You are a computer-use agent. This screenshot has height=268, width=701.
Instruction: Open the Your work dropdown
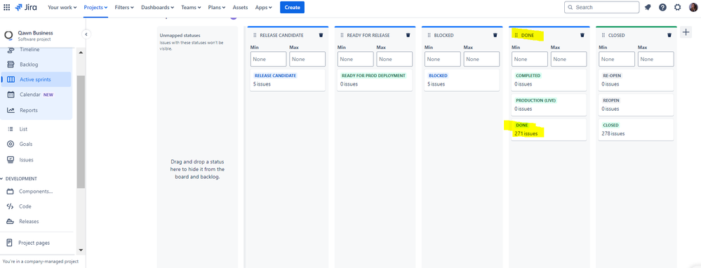(62, 7)
